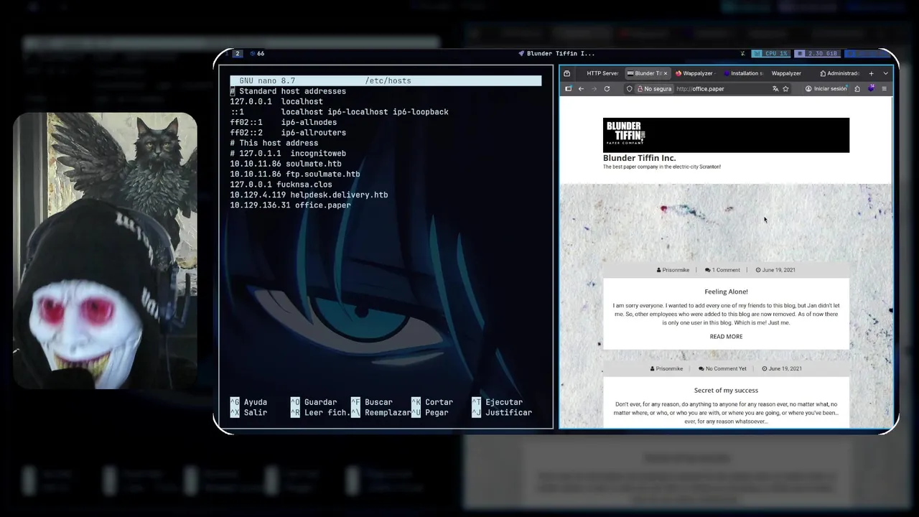Click Prisonmike author on Feeling Alone post
The image size is (919, 517).
pos(673,270)
